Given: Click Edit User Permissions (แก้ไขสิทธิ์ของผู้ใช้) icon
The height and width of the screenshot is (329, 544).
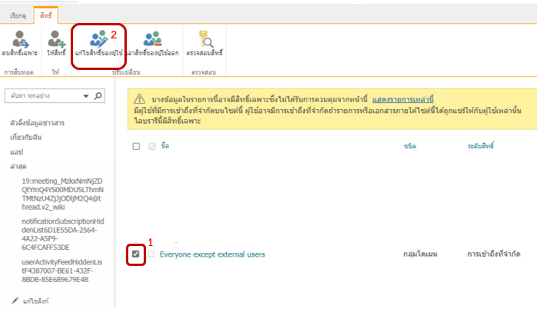Looking at the screenshot, I should [99, 38].
